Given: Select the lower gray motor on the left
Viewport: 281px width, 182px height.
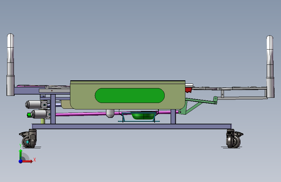Looking at the screenshot, I should [39, 114].
